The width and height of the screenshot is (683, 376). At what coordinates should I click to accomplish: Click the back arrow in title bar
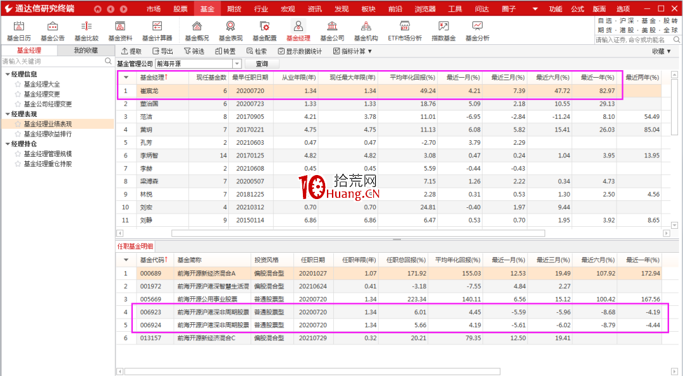111,9
